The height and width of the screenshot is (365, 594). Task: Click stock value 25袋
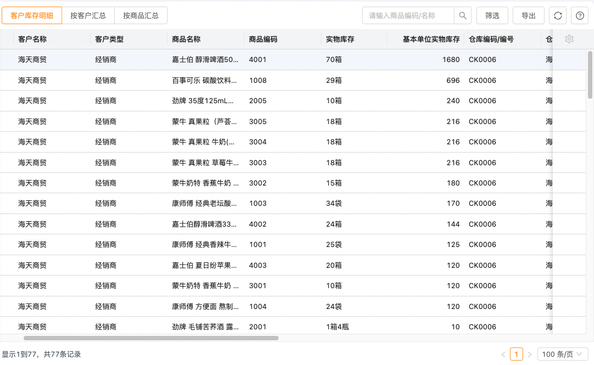[334, 244]
